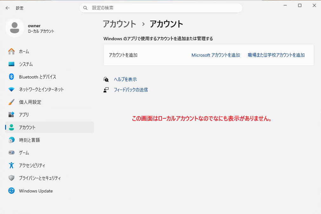Click the breadcrumb chevron separator
Screen dimensions: 321x214
(143, 24)
